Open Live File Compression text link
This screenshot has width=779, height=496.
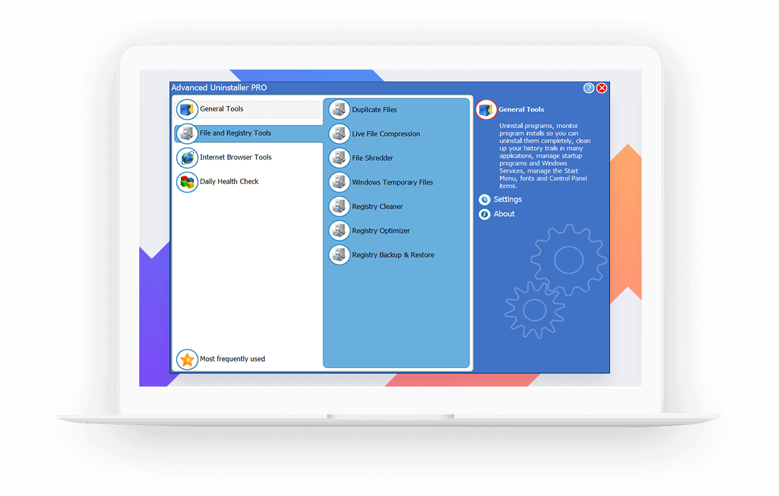pyautogui.click(x=386, y=134)
